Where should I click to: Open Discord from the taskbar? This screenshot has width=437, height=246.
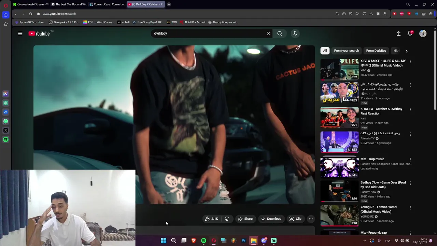click(264, 241)
